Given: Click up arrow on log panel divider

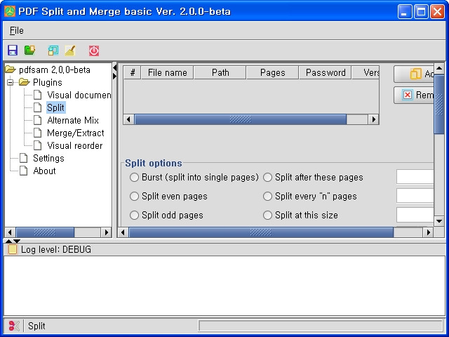Looking at the screenshot, I should pos(8,241).
